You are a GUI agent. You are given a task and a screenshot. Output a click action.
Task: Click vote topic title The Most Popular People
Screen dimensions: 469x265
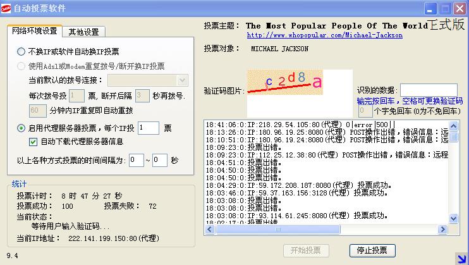[337, 26]
